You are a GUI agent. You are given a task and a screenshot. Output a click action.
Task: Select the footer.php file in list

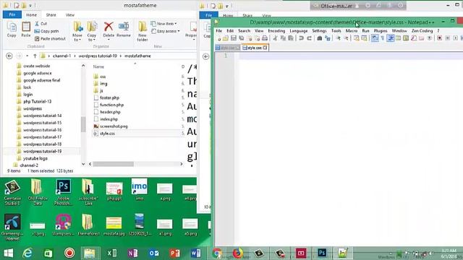pos(109,97)
